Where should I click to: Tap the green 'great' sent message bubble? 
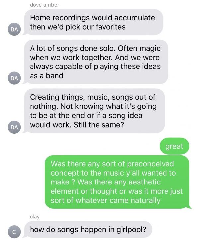pyautogui.click(x=174, y=146)
